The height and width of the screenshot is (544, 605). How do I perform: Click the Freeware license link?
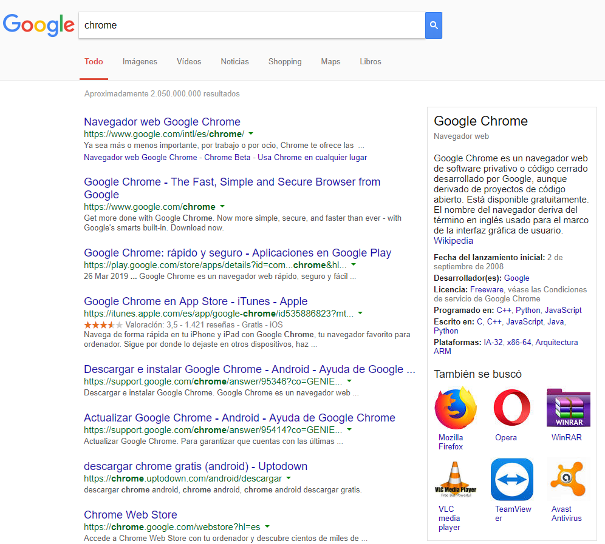(487, 290)
